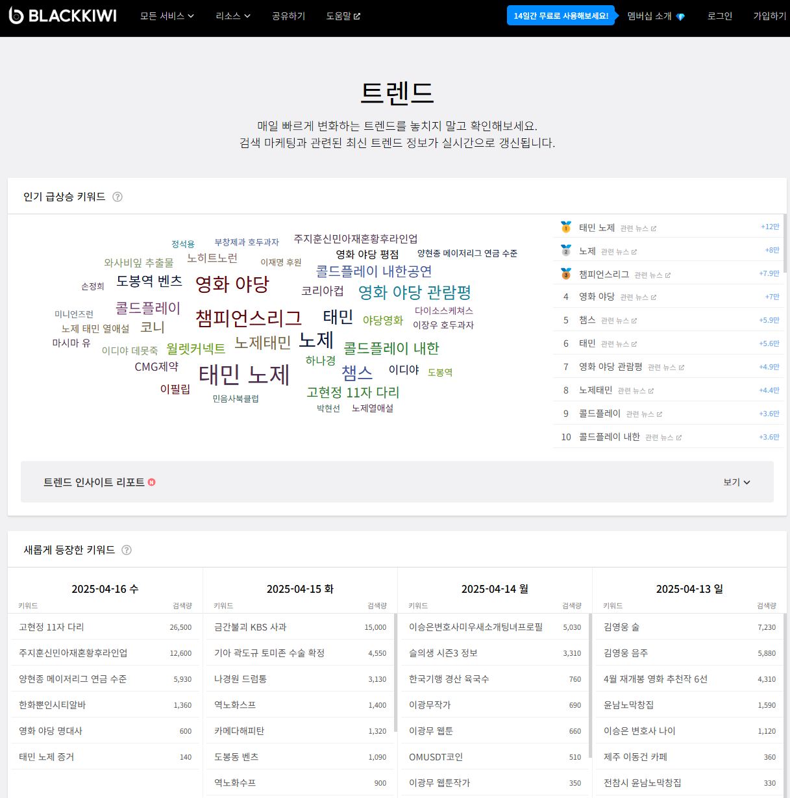The image size is (790, 798).
Task: Click the 가입하기 link
Action: point(769,16)
